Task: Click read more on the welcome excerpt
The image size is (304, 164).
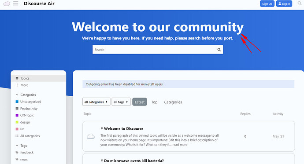Action: pos(180,145)
